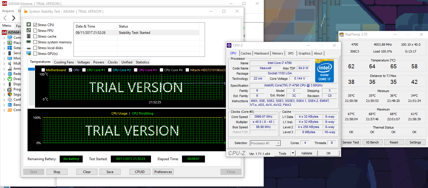The height and width of the screenshot is (188, 428).
Task: Click database icon beside Banc row
Action: [x=10, y=105]
